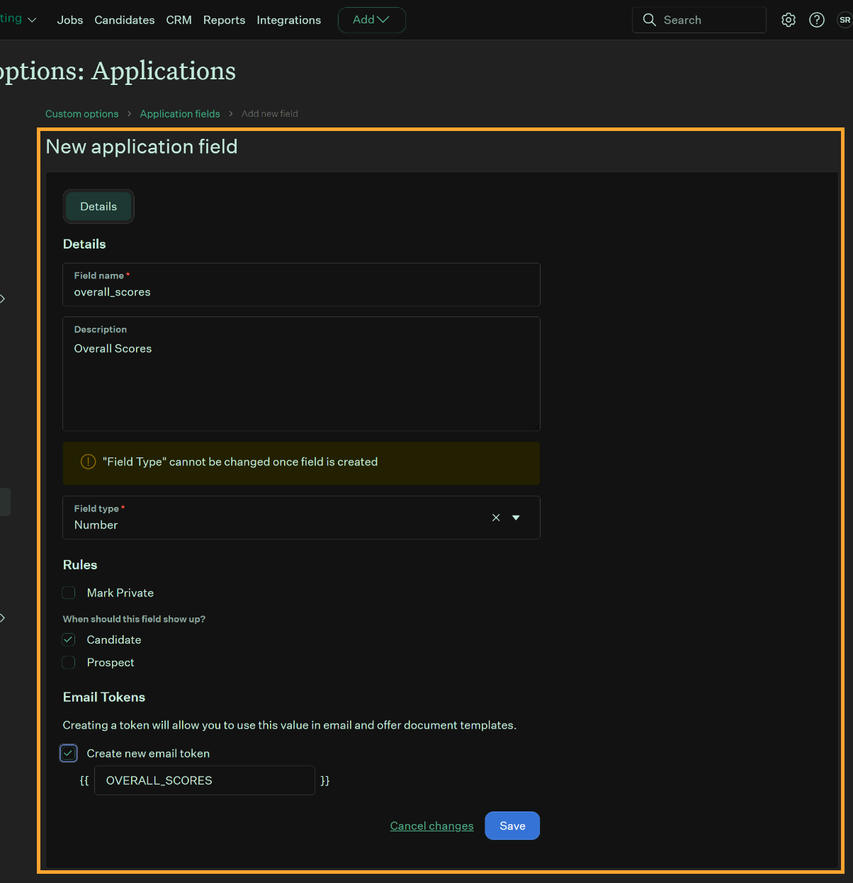
Task: Go to Custom options breadcrumb
Action: tap(82, 113)
